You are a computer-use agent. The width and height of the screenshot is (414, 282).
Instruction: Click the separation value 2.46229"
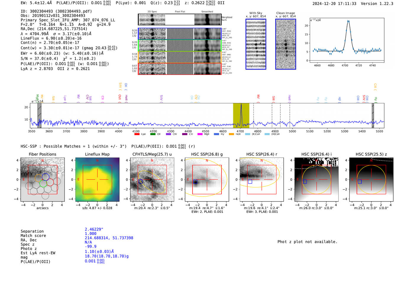click(94, 229)
